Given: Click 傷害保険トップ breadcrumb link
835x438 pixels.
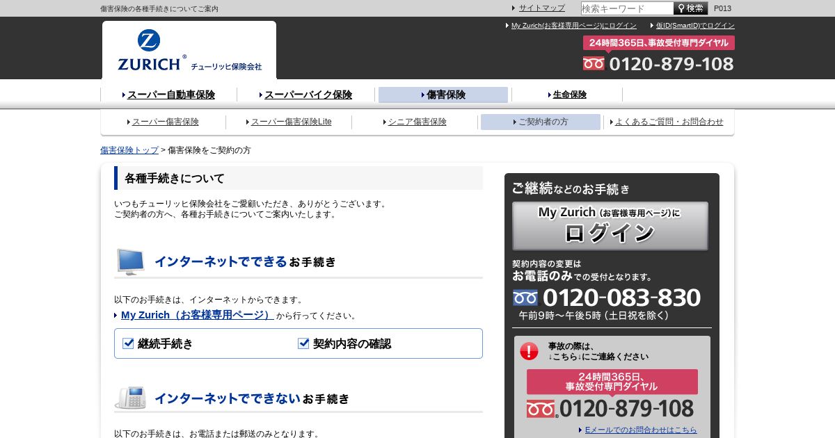Looking at the screenshot, I should pos(129,150).
